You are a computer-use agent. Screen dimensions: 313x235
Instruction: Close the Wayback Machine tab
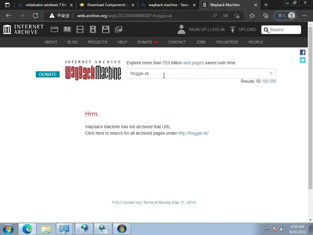coord(256,5)
